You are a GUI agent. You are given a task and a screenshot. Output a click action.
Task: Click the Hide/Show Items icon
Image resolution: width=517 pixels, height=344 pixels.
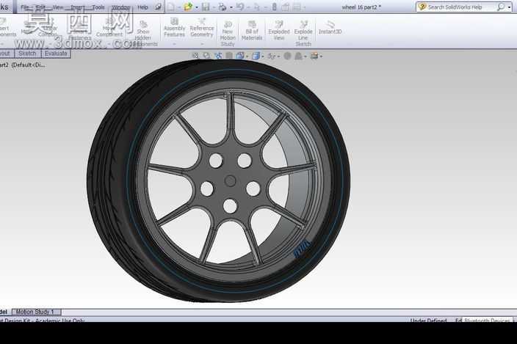(272, 56)
